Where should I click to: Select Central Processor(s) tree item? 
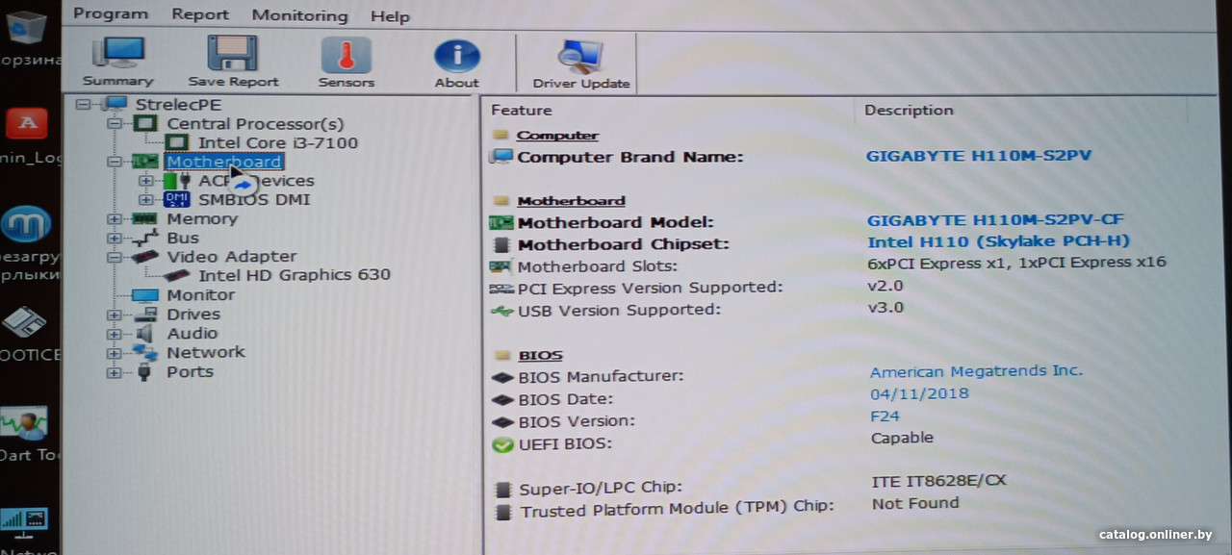(255, 123)
